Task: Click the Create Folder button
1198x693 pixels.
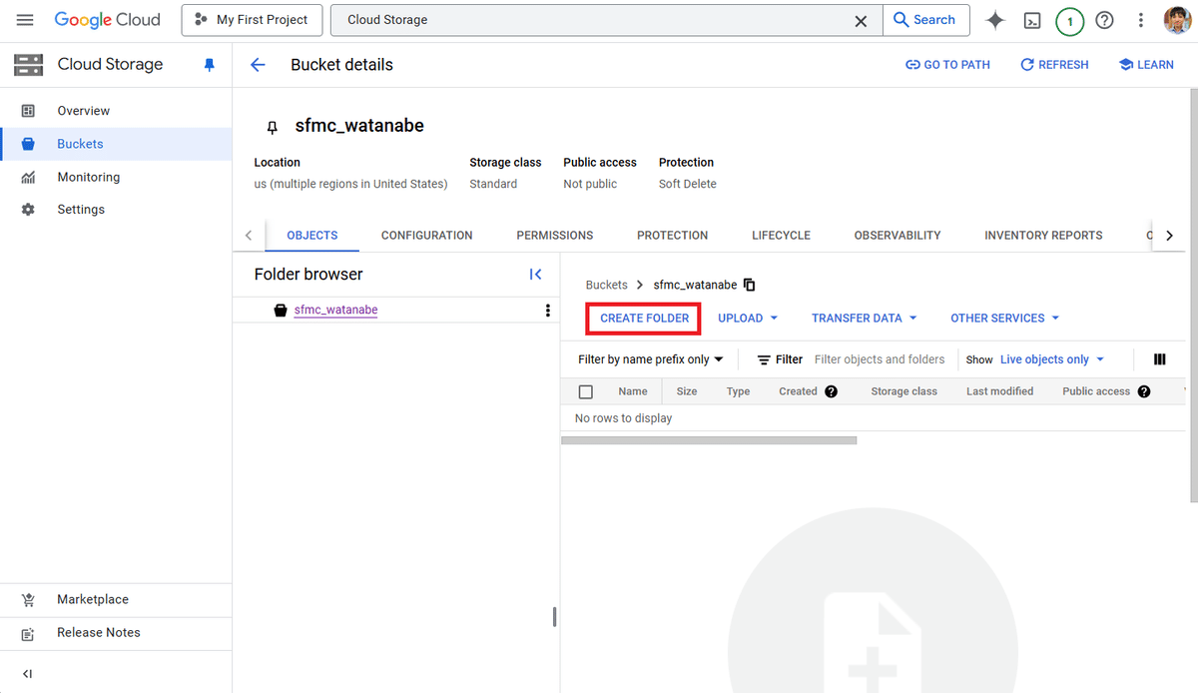Action: [644, 319]
